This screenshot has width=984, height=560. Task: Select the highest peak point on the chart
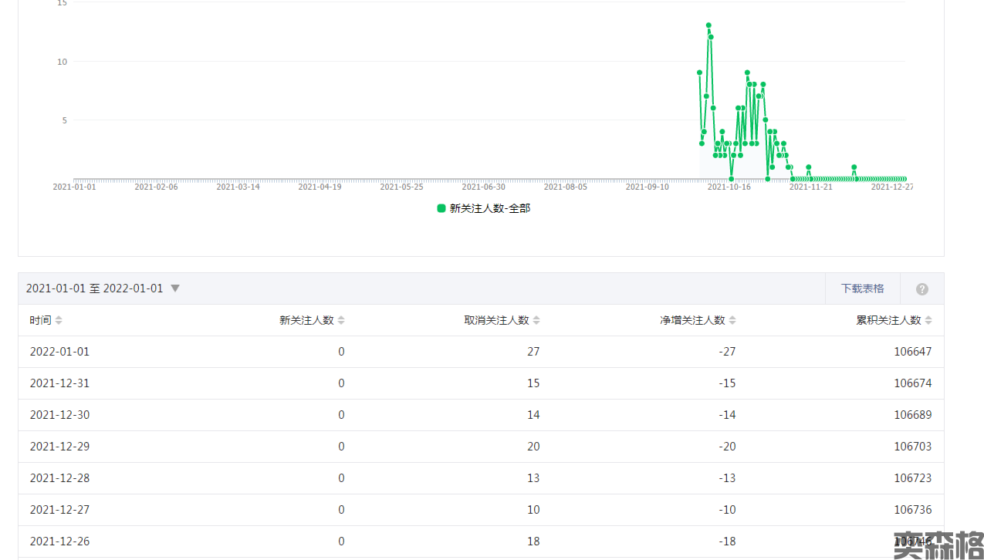(708, 25)
